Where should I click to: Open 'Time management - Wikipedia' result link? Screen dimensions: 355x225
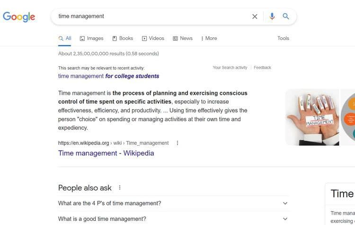[106, 153]
